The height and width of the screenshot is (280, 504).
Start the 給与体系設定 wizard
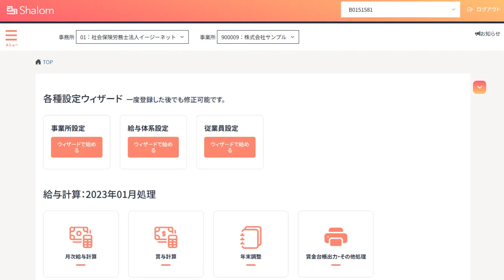(x=153, y=147)
